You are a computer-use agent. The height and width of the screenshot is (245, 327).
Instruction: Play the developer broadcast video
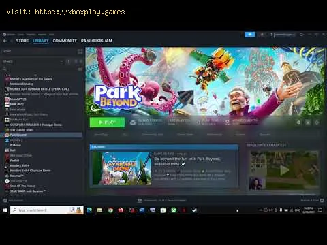coord(284,170)
